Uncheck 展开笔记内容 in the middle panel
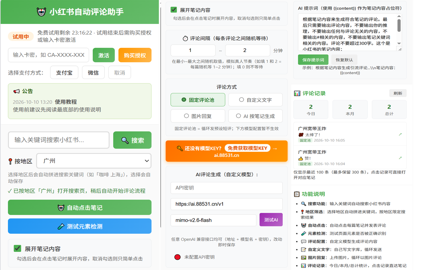 pyautogui.click(x=174, y=10)
